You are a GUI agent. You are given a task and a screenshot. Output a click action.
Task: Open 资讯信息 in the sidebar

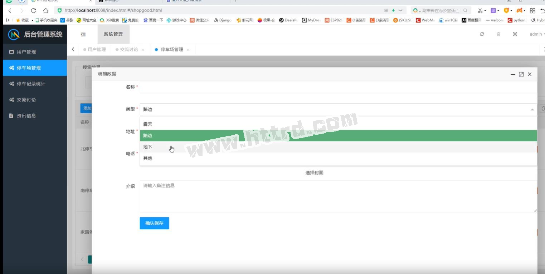[x=35, y=116]
